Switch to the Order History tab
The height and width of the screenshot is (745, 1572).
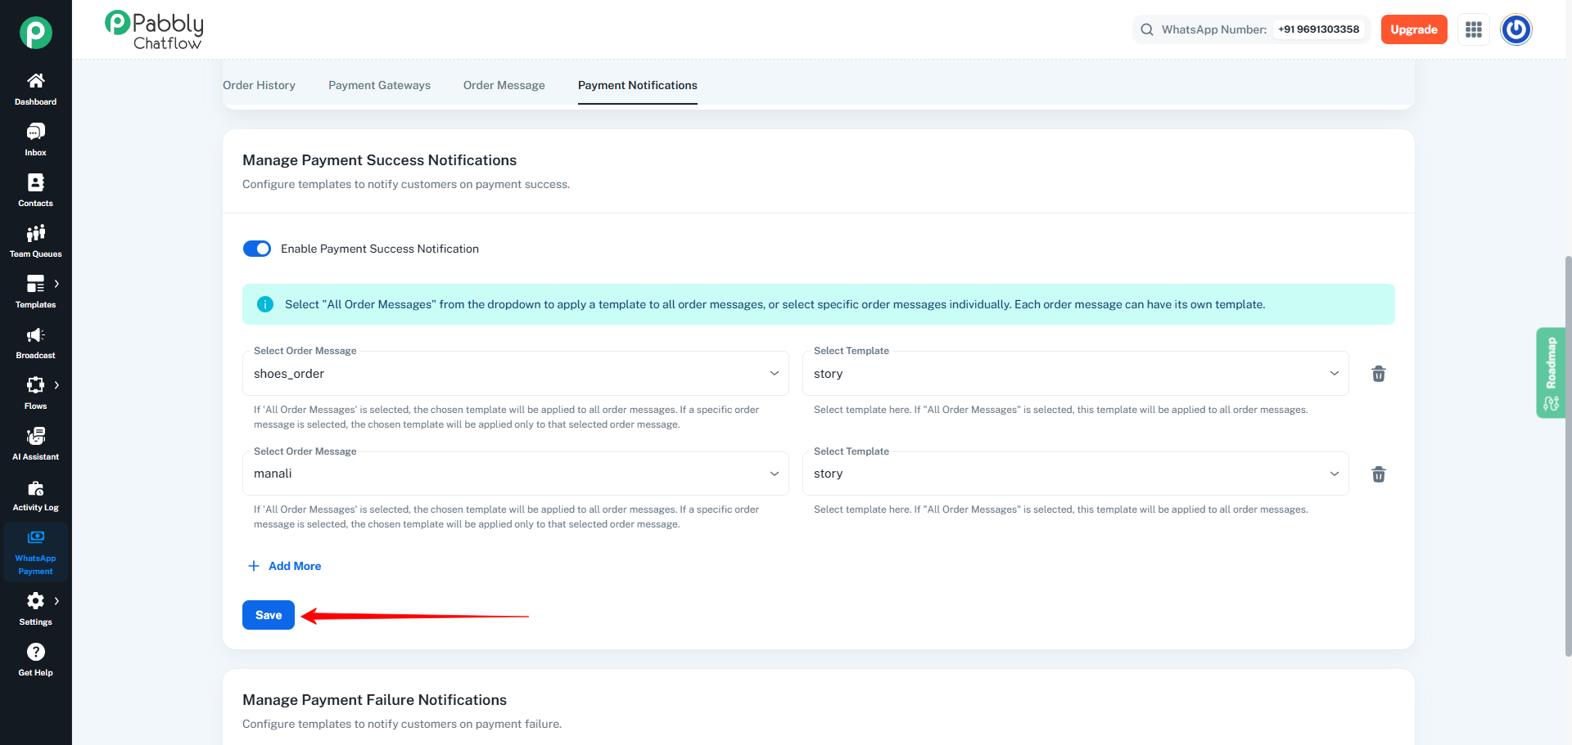click(259, 85)
